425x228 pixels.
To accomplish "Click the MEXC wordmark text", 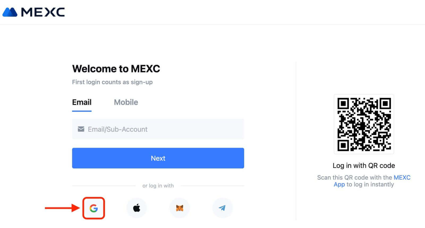I will (42, 12).
